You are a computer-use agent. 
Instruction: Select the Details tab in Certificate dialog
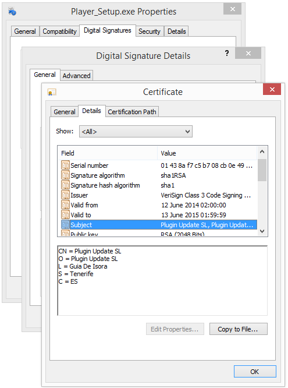(x=92, y=111)
